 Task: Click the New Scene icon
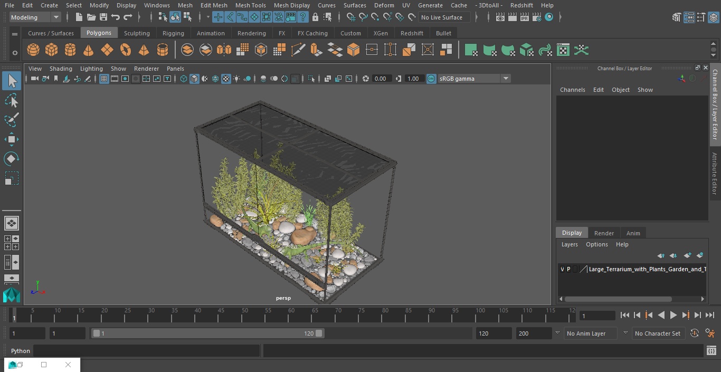tap(79, 17)
